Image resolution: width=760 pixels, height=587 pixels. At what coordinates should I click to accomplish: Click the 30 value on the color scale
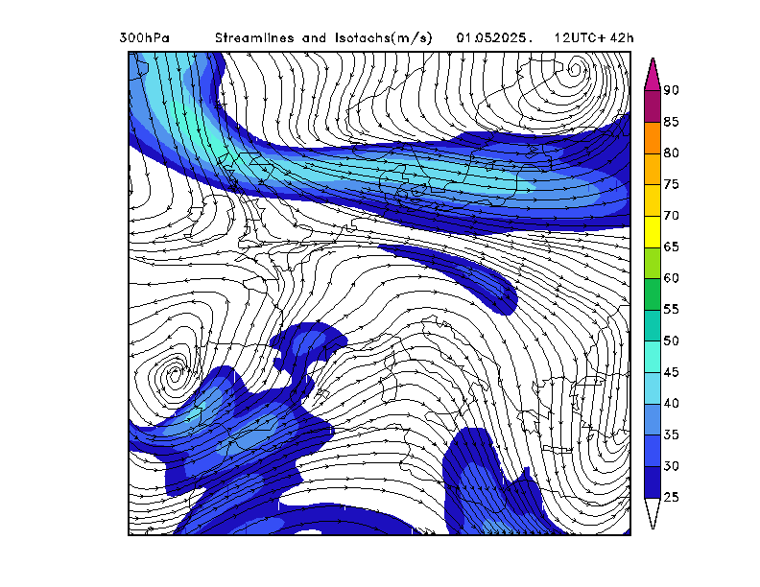point(672,466)
